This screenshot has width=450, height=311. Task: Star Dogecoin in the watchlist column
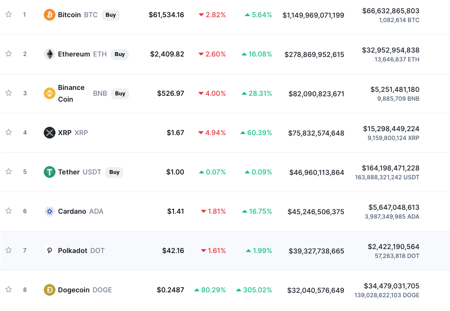(x=9, y=289)
